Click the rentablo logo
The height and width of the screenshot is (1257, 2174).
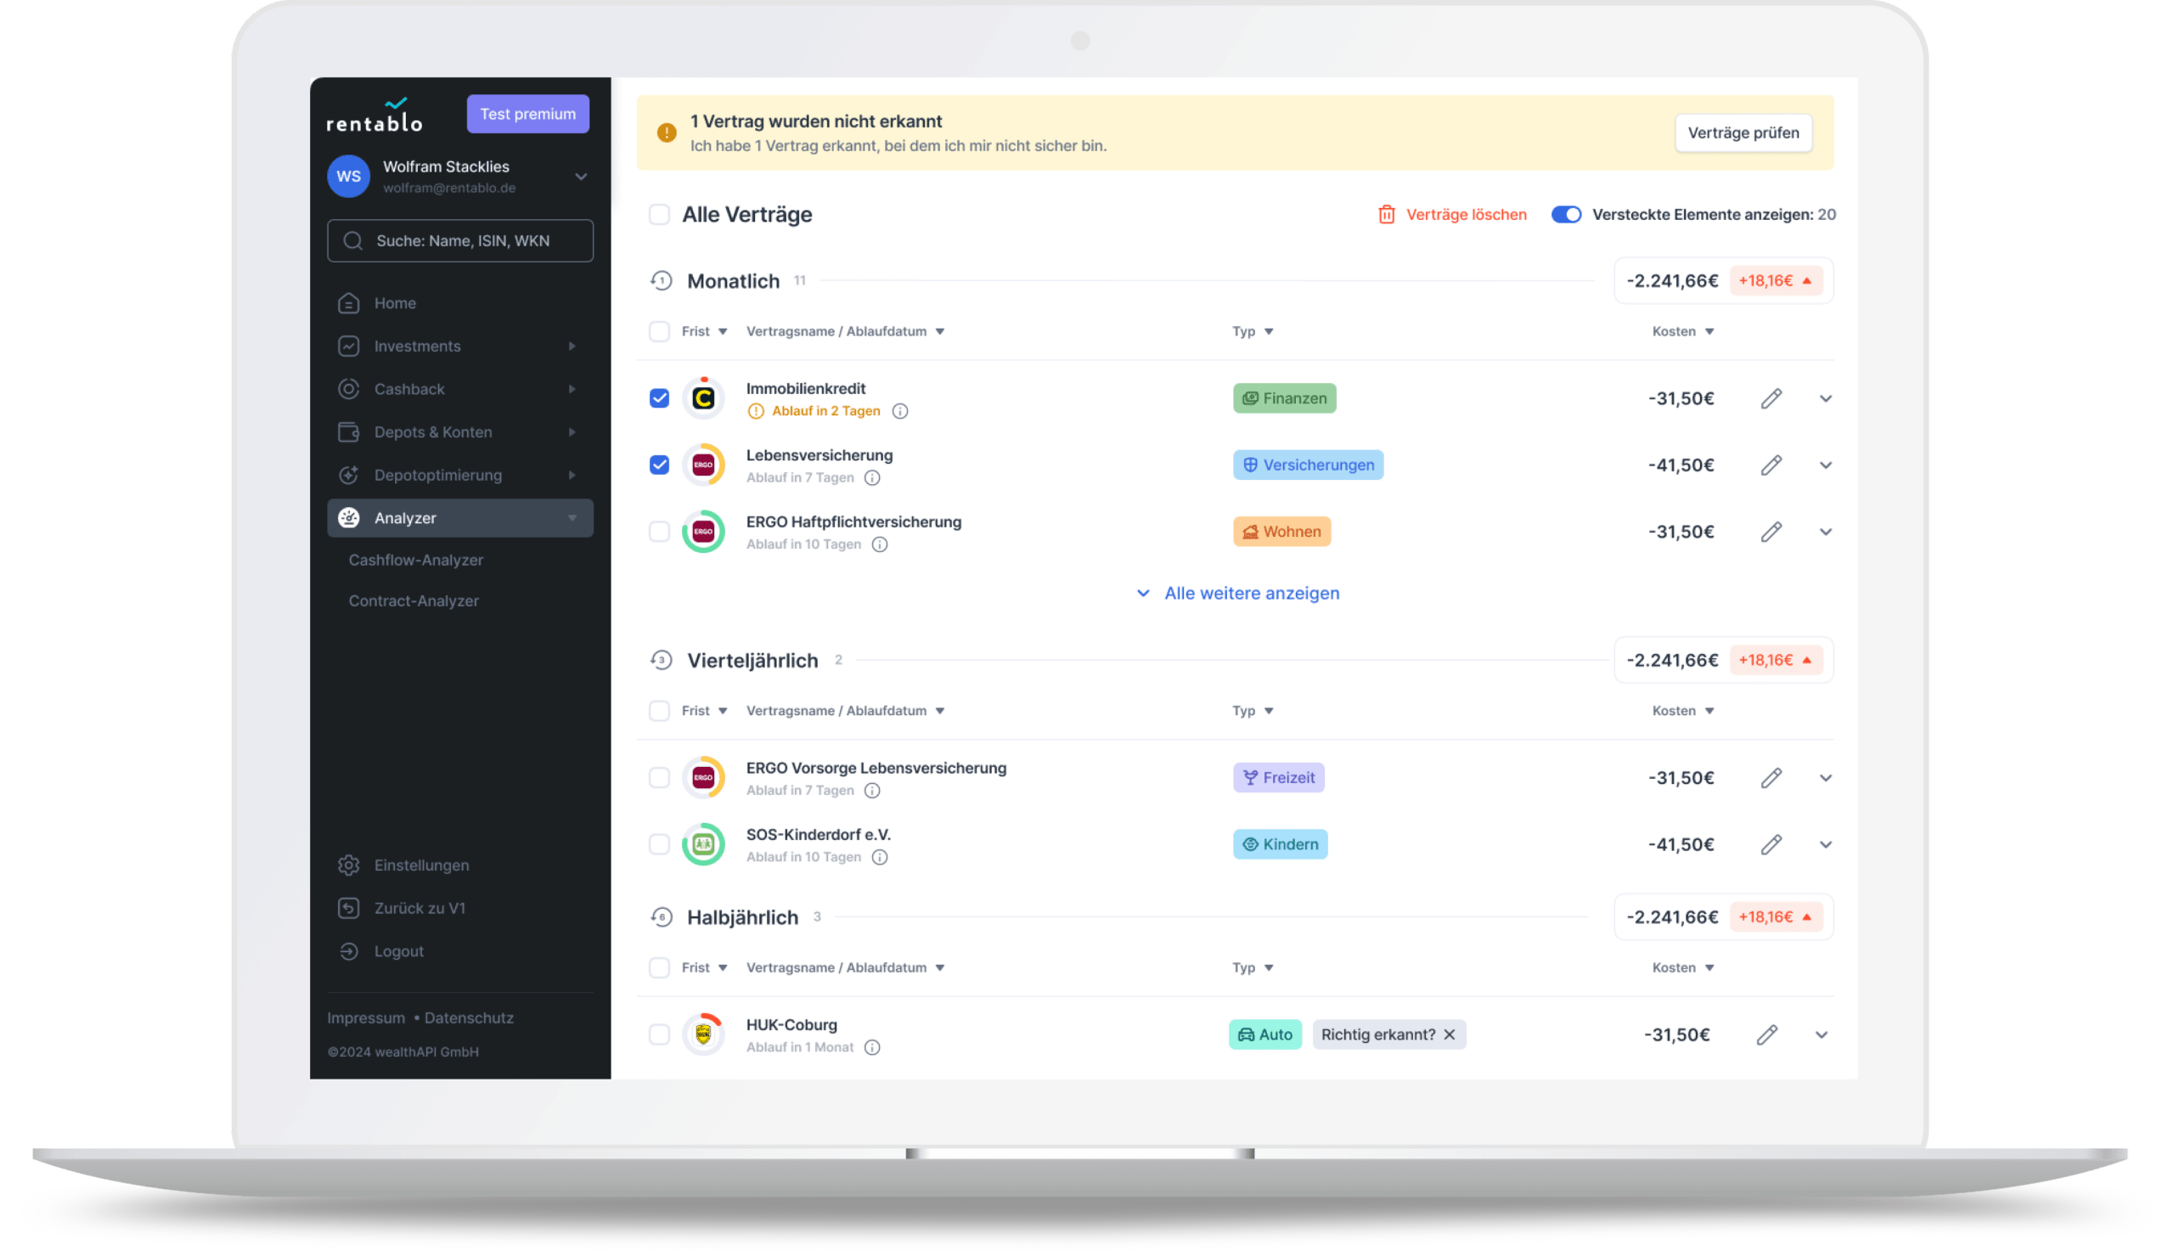[x=375, y=116]
